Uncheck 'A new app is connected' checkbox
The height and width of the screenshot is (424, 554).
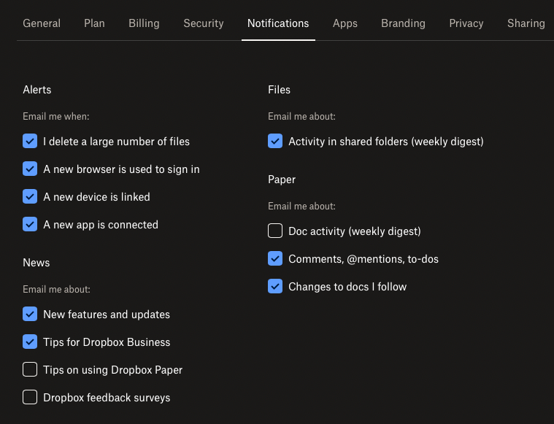(30, 225)
